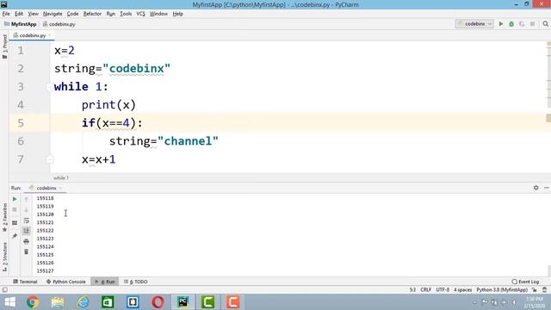Open the 4 spaces indent selector
This screenshot has height=310, width=551.
462,290
